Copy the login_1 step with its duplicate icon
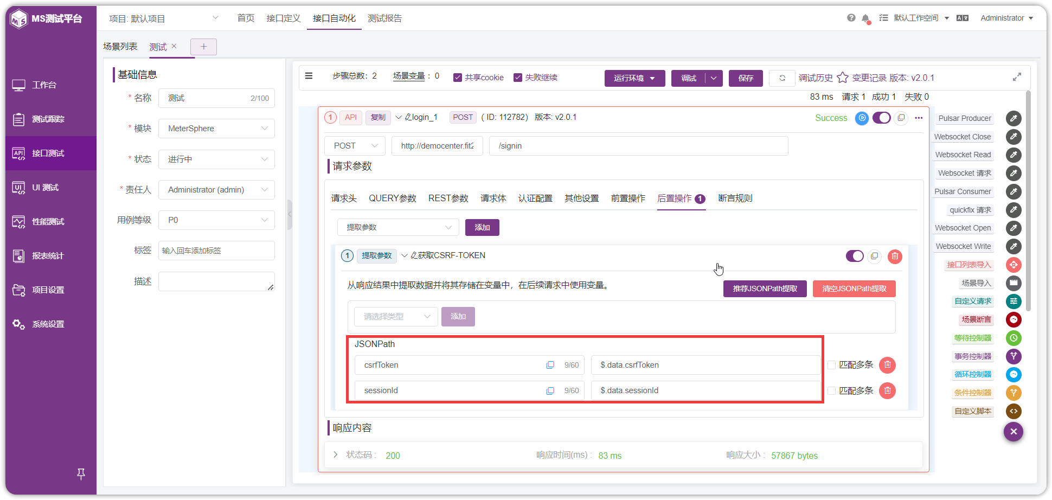Screen dimensions: 1052x500 pos(901,118)
